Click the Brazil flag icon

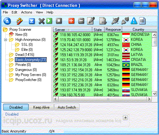[x=126, y=65]
